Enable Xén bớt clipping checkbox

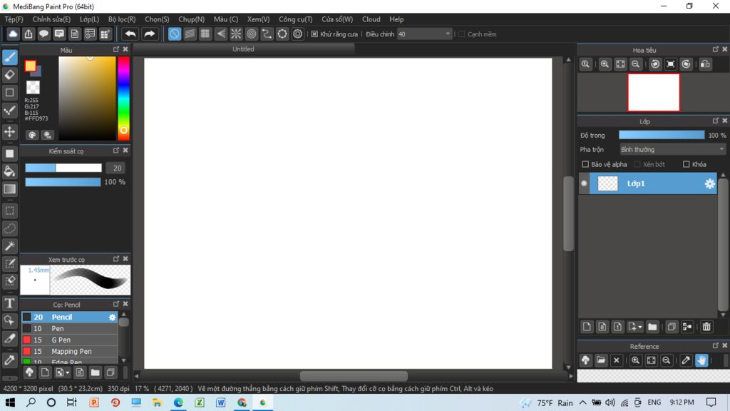point(637,164)
